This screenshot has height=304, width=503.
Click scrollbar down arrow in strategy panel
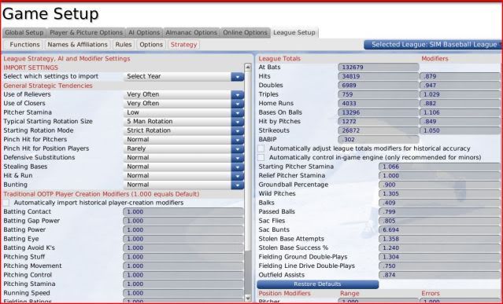tap(248, 298)
